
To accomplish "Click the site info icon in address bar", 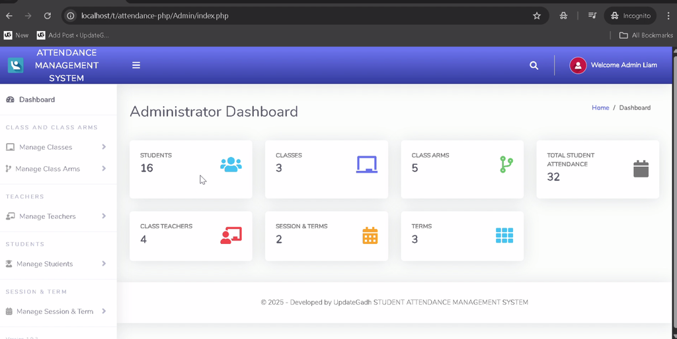I will coord(70,16).
